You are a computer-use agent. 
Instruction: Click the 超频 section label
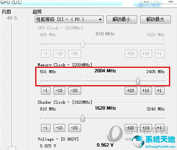(37, 12)
